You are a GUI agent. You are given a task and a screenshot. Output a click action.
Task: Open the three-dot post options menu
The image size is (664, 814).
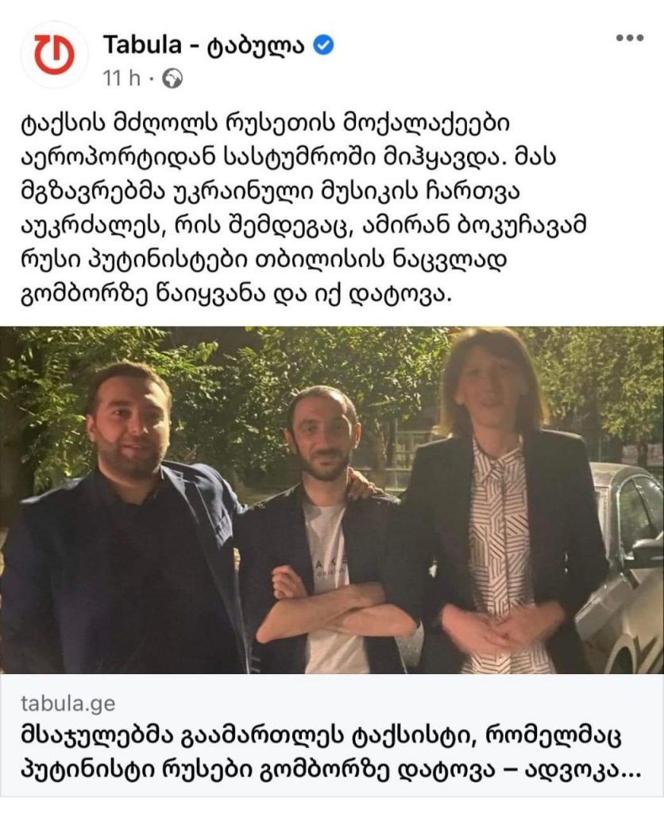click(630, 38)
